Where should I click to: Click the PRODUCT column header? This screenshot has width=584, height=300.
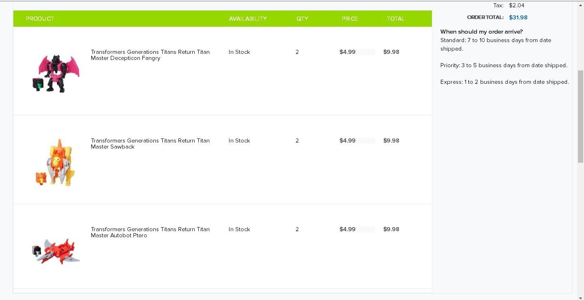40,19
